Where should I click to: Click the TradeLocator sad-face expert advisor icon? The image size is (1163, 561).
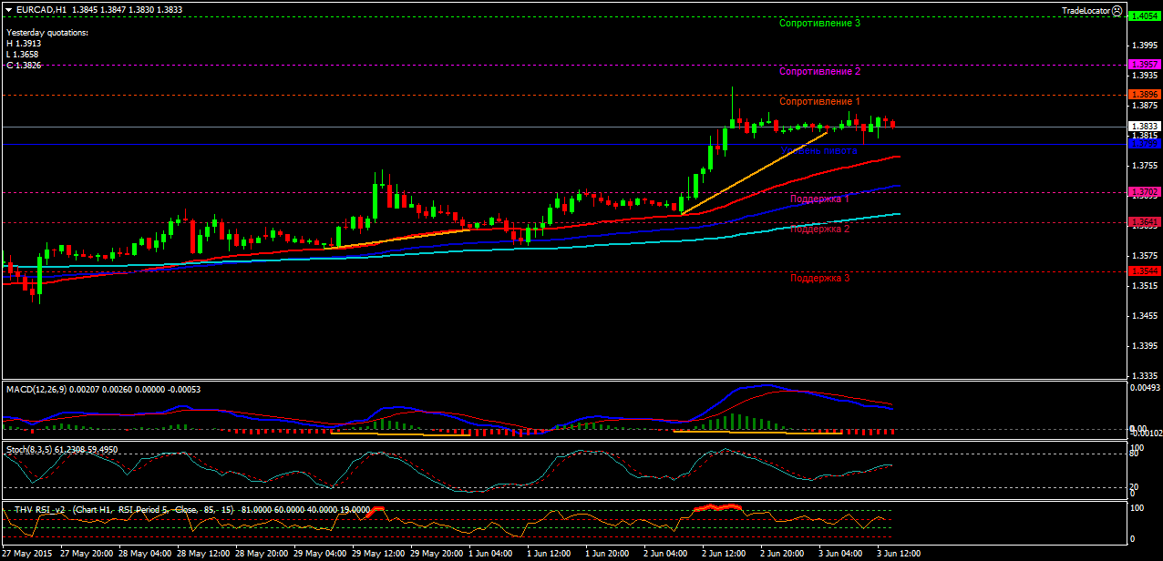click(x=1118, y=9)
